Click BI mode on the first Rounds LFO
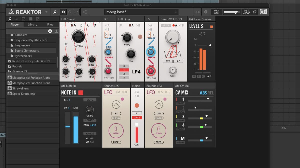This screenshot has width=300, height=168. pos(116,113)
